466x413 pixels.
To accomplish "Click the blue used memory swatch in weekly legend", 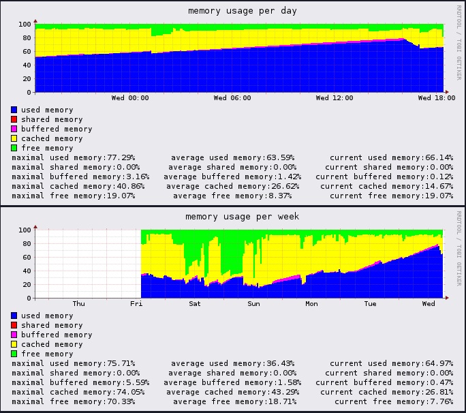I will point(14,316).
